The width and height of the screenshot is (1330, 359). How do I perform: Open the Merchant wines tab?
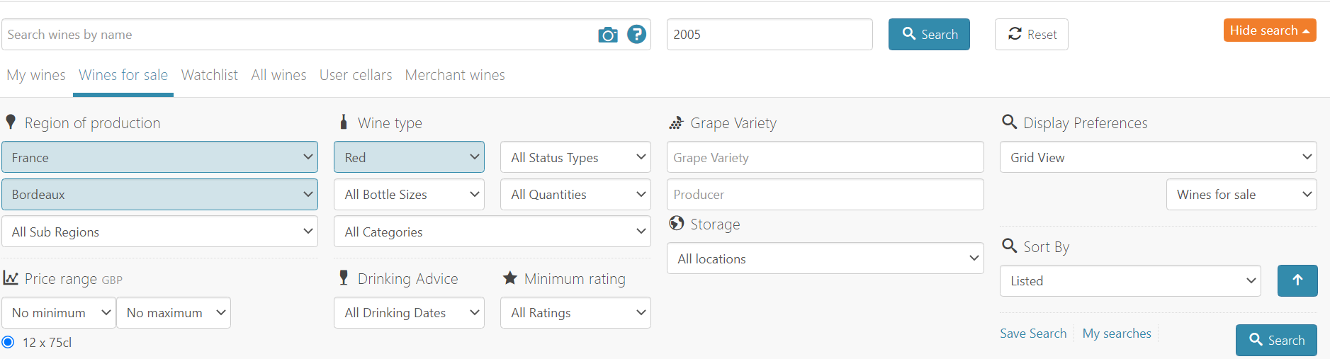454,75
